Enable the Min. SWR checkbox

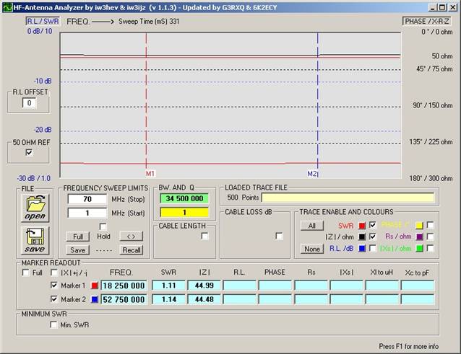click(x=53, y=325)
